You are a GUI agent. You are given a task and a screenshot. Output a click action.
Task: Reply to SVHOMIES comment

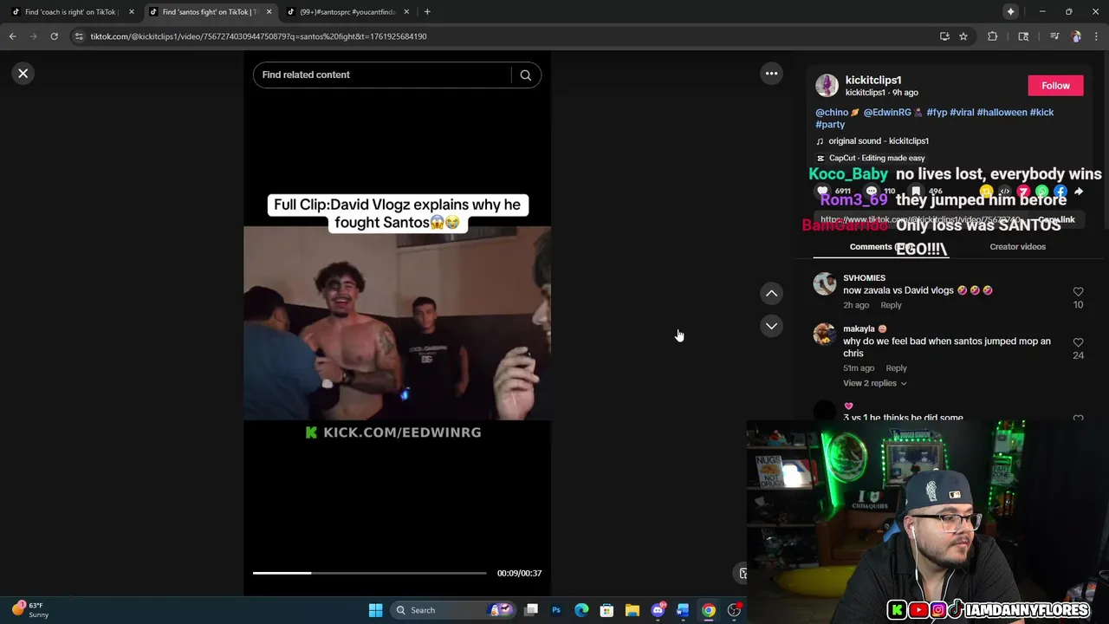(891, 305)
